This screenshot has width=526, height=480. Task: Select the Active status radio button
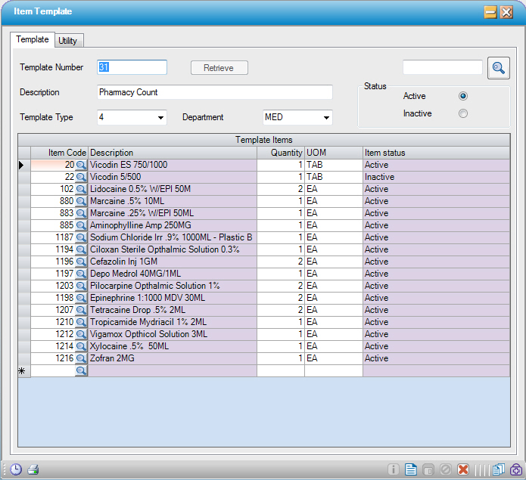click(x=463, y=96)
